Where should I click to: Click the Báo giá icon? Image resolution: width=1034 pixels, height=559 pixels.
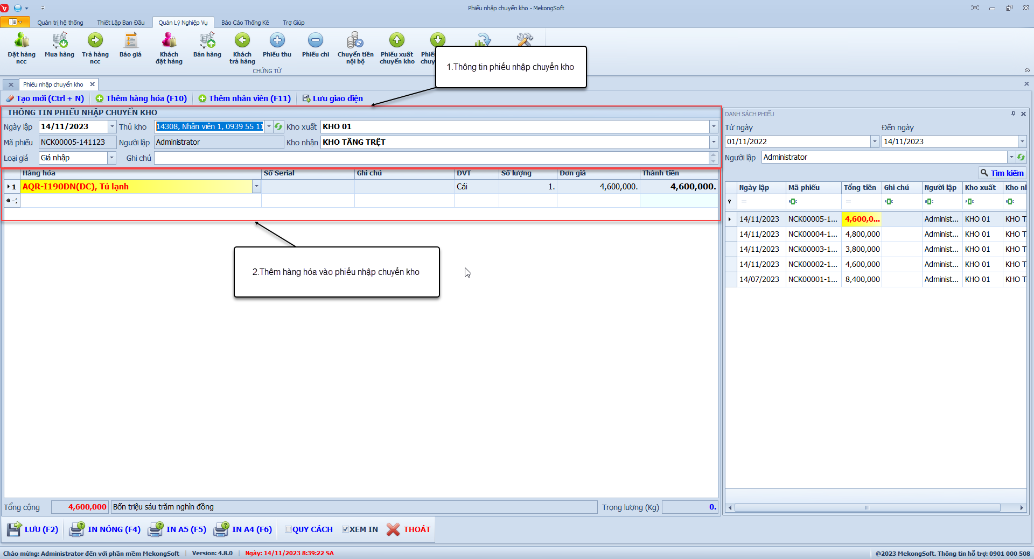coord(130,41)
